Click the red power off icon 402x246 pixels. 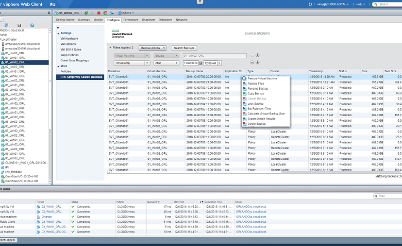[x=99, y=13]
